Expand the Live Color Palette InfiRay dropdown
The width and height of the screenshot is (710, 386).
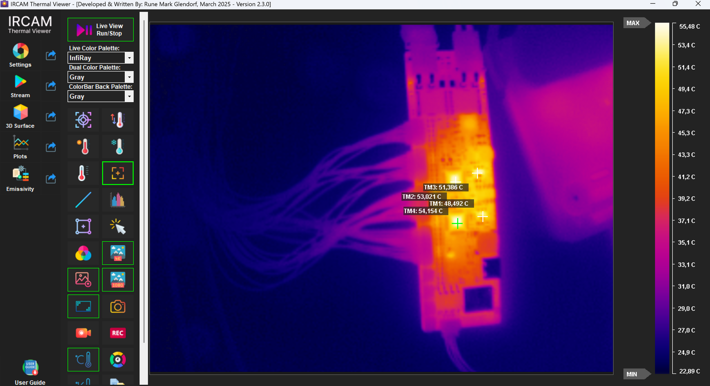129,58
